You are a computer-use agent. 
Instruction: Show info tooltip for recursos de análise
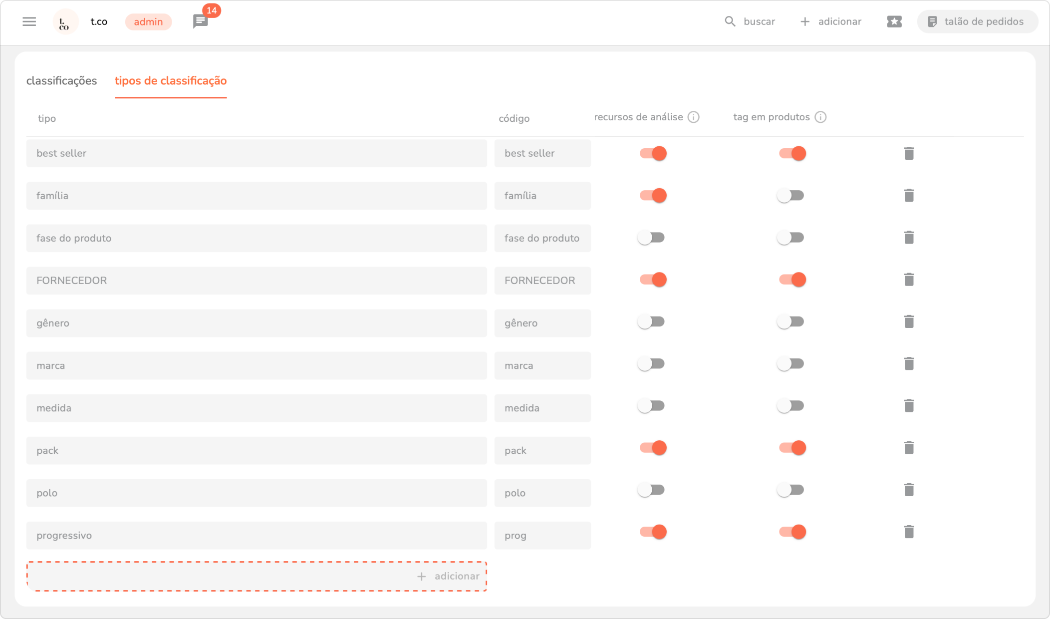pos(693,117)
